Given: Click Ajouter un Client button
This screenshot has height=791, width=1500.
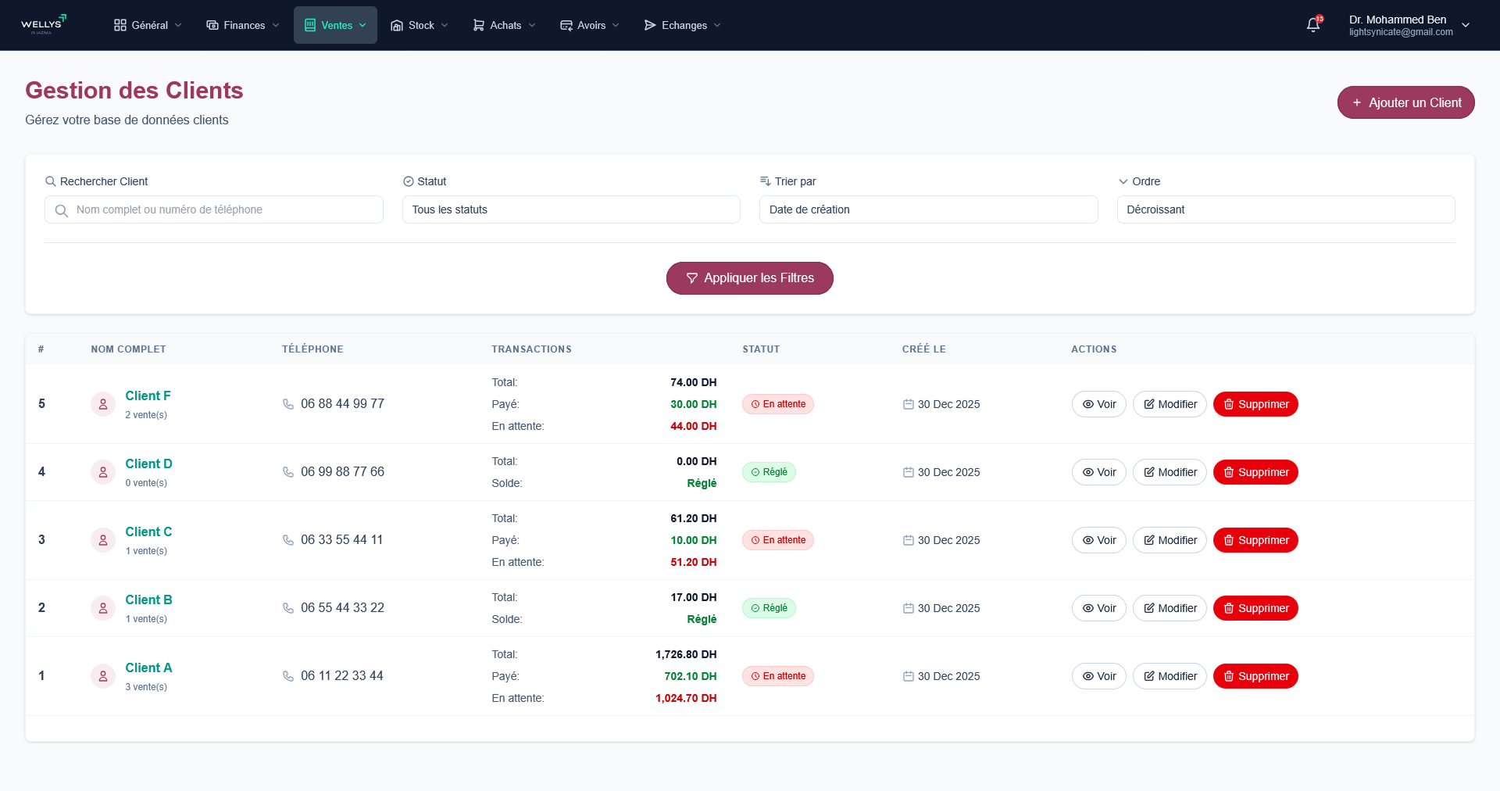Looking at the screenshot, I should pyautogui.click(x=1405, y=102).
